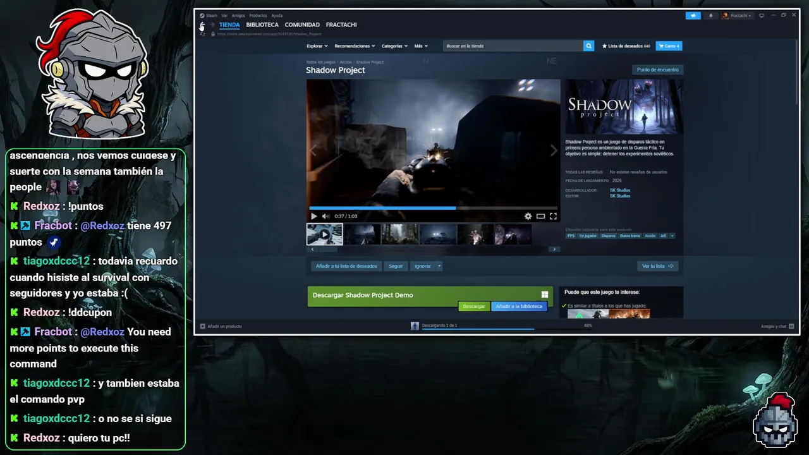Open the Fractachi account dropdown

737,16
